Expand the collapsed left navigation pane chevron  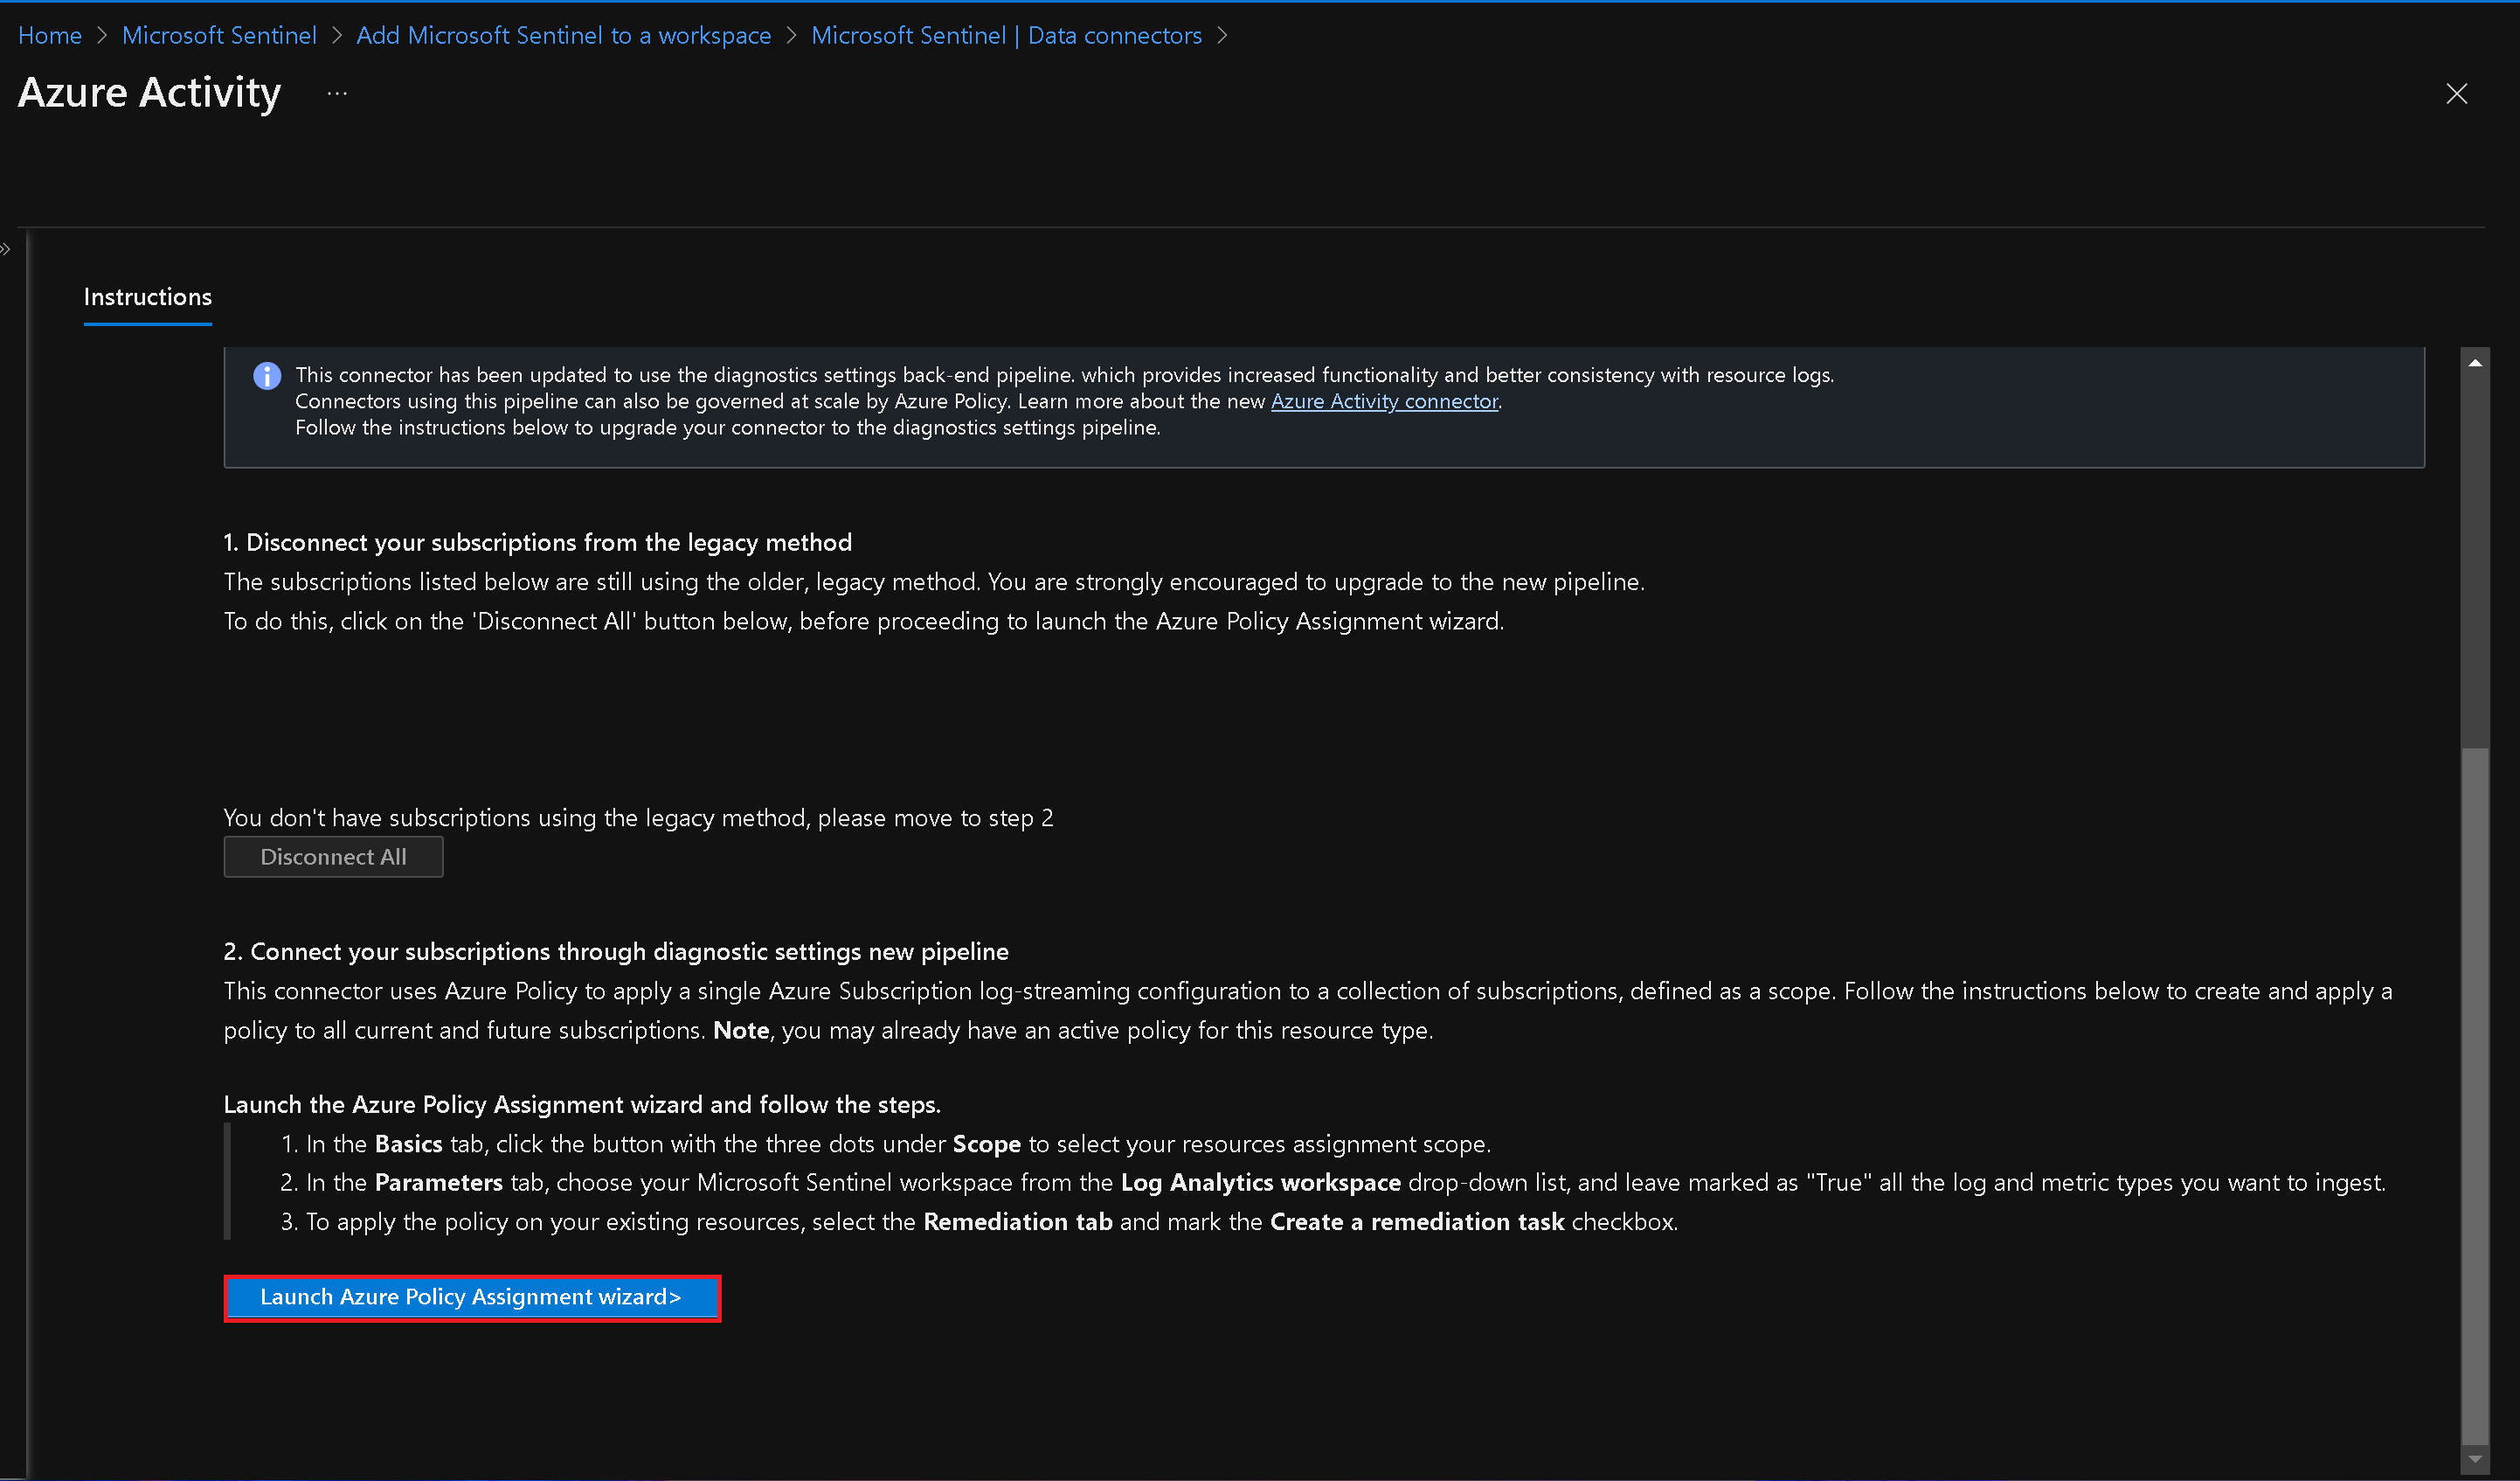coord(6,249)
